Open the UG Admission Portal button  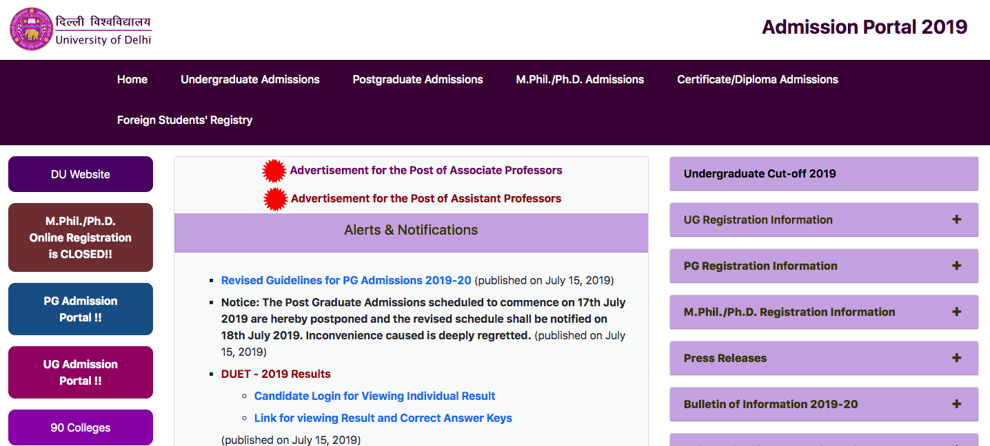click(x=81, y=372)
